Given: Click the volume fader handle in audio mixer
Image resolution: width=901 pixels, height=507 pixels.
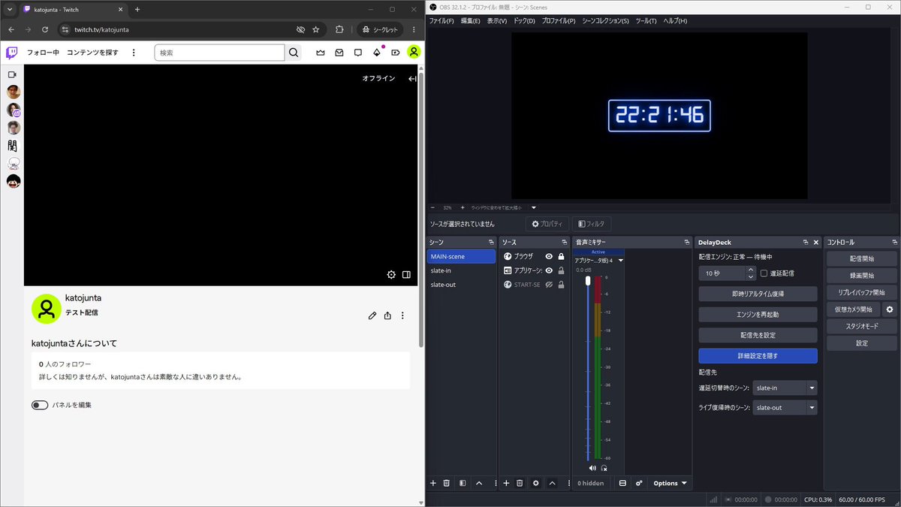Looking at the screenshot, I should 588,280.
